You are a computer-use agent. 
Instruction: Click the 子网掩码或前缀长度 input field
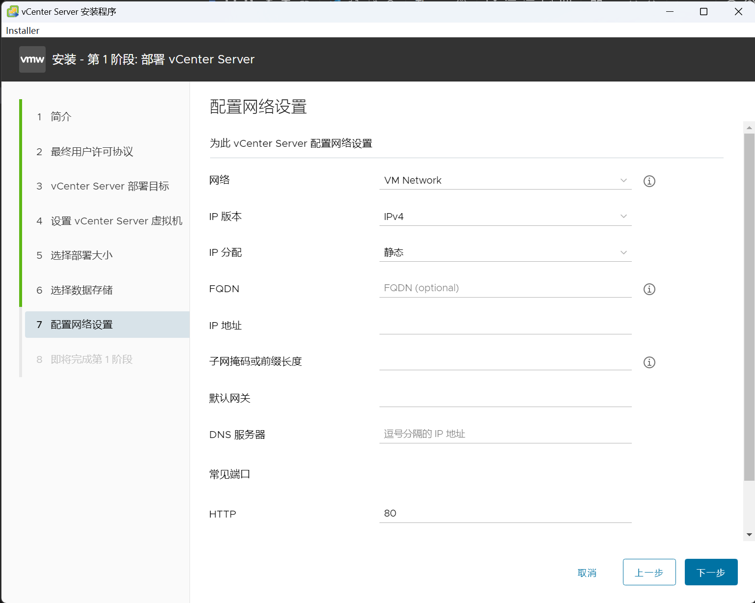pos(505,361)
